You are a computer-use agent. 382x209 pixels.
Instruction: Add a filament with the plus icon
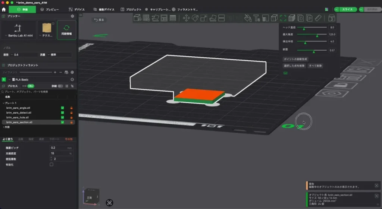pyautogui.click(x=55, y=72)
